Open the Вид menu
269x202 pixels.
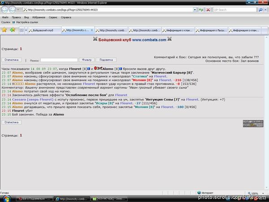tap(26, 18)
